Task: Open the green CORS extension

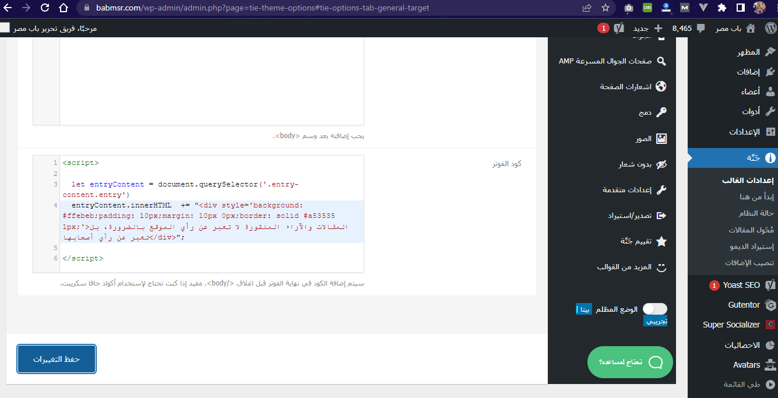Action: (x=647, y=8)
